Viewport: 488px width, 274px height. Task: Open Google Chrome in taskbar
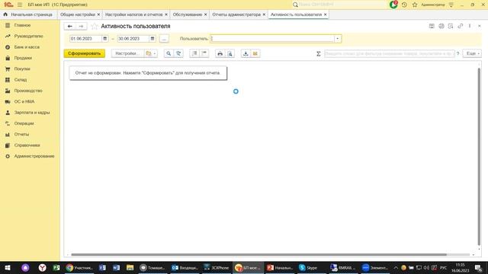pyautogui.click(x=79, y=267)
